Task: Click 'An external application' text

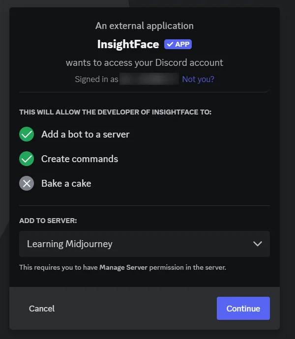Action: (145, 26)
